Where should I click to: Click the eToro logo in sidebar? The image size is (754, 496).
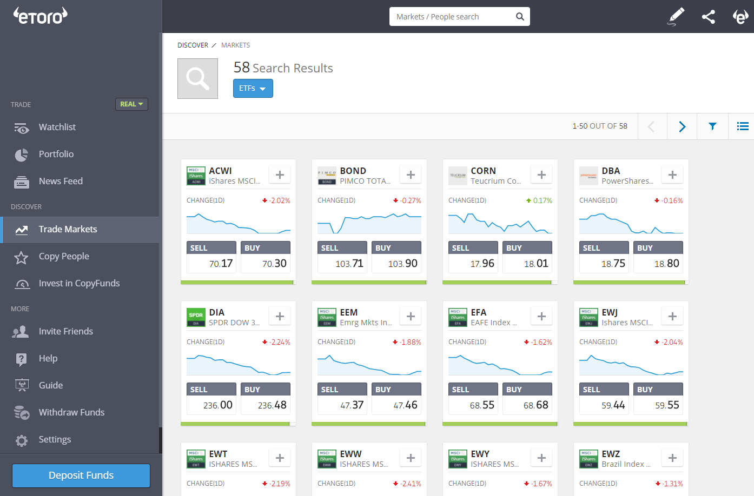41,16
